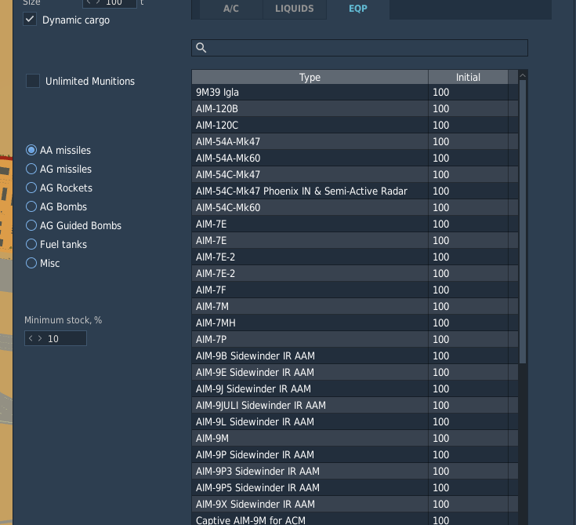Select AIM-9X Sidewinder IR AAM
This screenshot has width=576, height=525.
pyautogui.click(x=355, y=504)
